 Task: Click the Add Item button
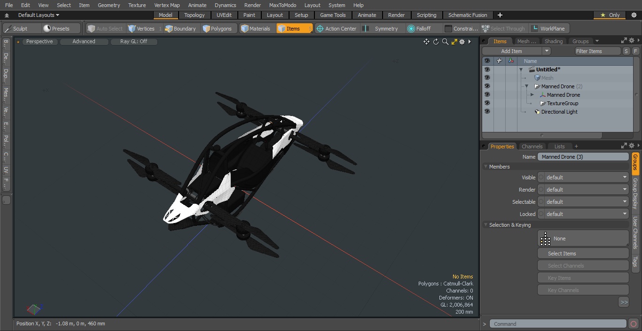click(511, 51)
